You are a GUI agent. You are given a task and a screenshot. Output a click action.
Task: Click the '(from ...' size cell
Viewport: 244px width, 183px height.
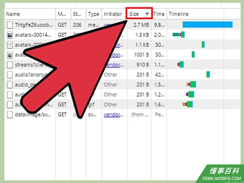pyautogui.click(x=140, y=115)
